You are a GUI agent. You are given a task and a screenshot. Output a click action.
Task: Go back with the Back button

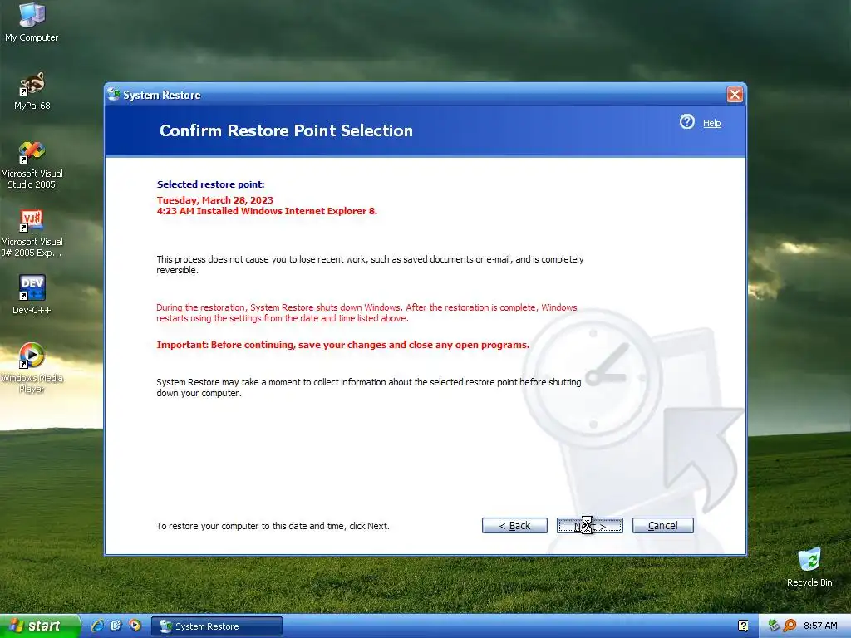[x=514, y=525]
